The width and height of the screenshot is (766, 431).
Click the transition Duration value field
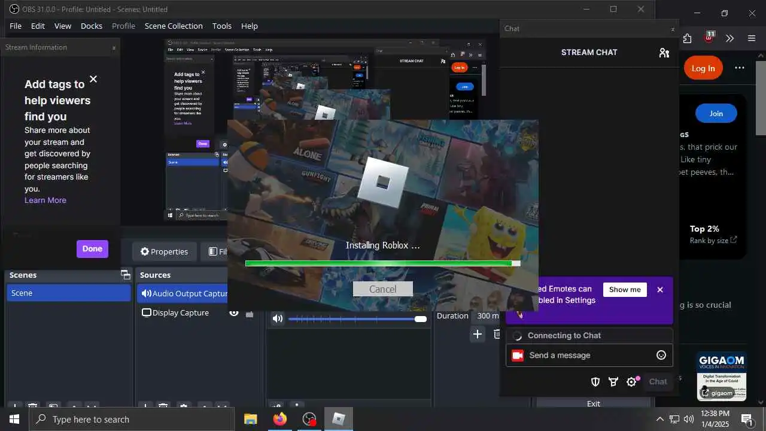click(x=487, y=315)
